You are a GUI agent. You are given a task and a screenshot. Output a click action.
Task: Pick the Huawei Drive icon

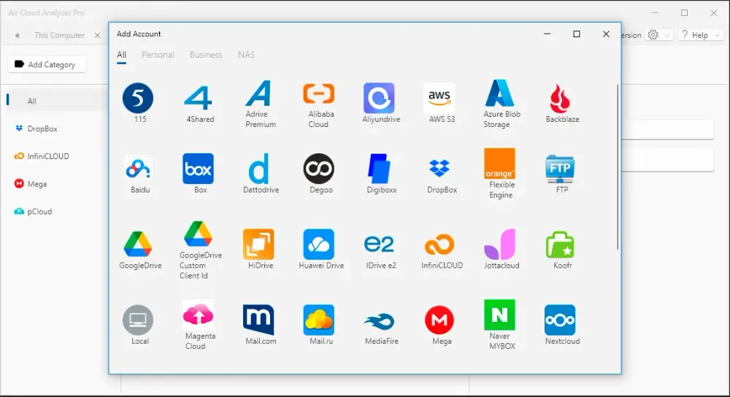point(319,244)
